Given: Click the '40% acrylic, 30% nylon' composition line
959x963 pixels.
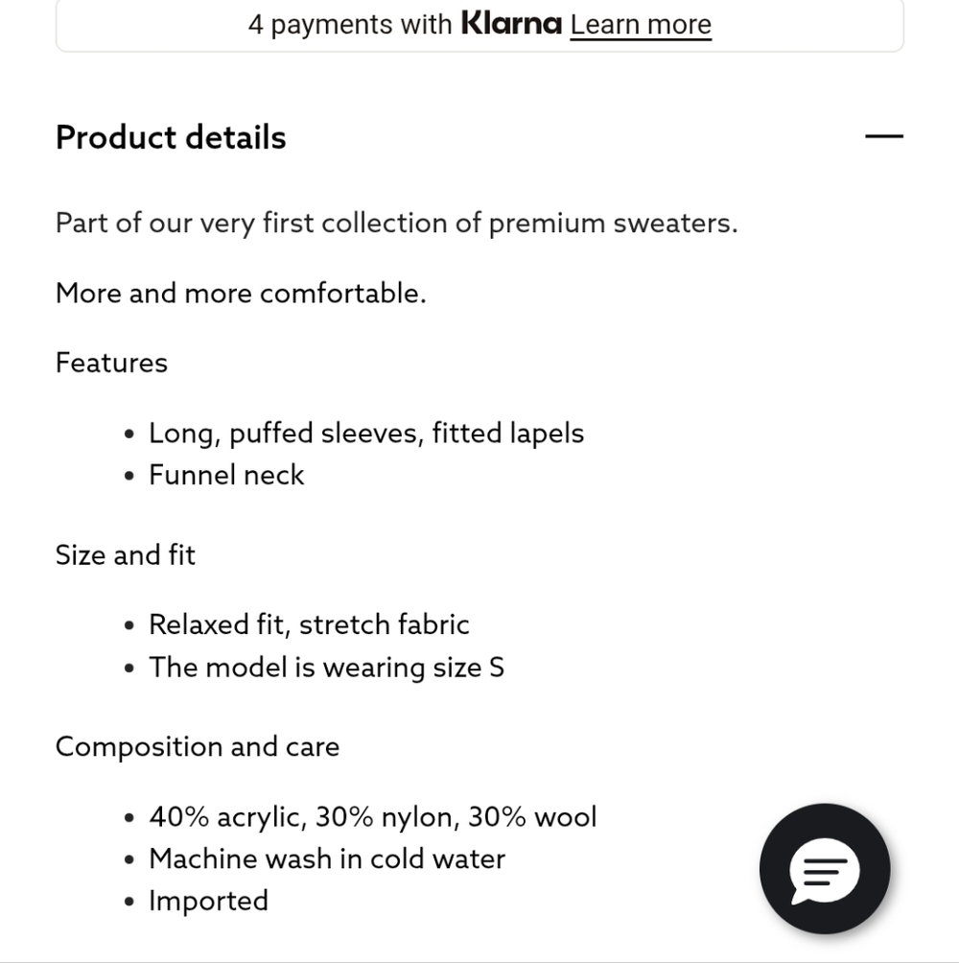Looking at the screenshot, I should pos(373,817).
